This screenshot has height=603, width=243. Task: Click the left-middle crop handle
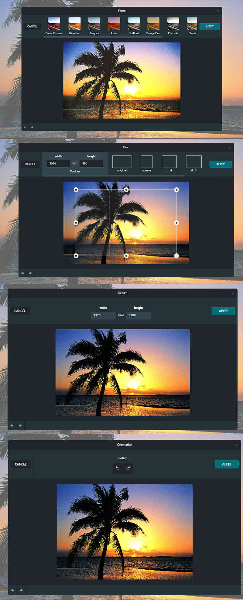(76, 223)
